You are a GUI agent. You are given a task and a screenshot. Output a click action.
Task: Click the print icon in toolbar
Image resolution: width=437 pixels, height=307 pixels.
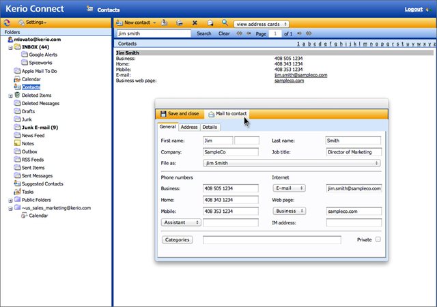pyautogui.click(x=180, y=23)
